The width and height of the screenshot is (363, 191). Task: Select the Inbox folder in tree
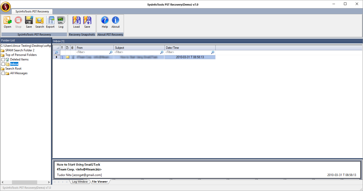[x=14, y=64]
